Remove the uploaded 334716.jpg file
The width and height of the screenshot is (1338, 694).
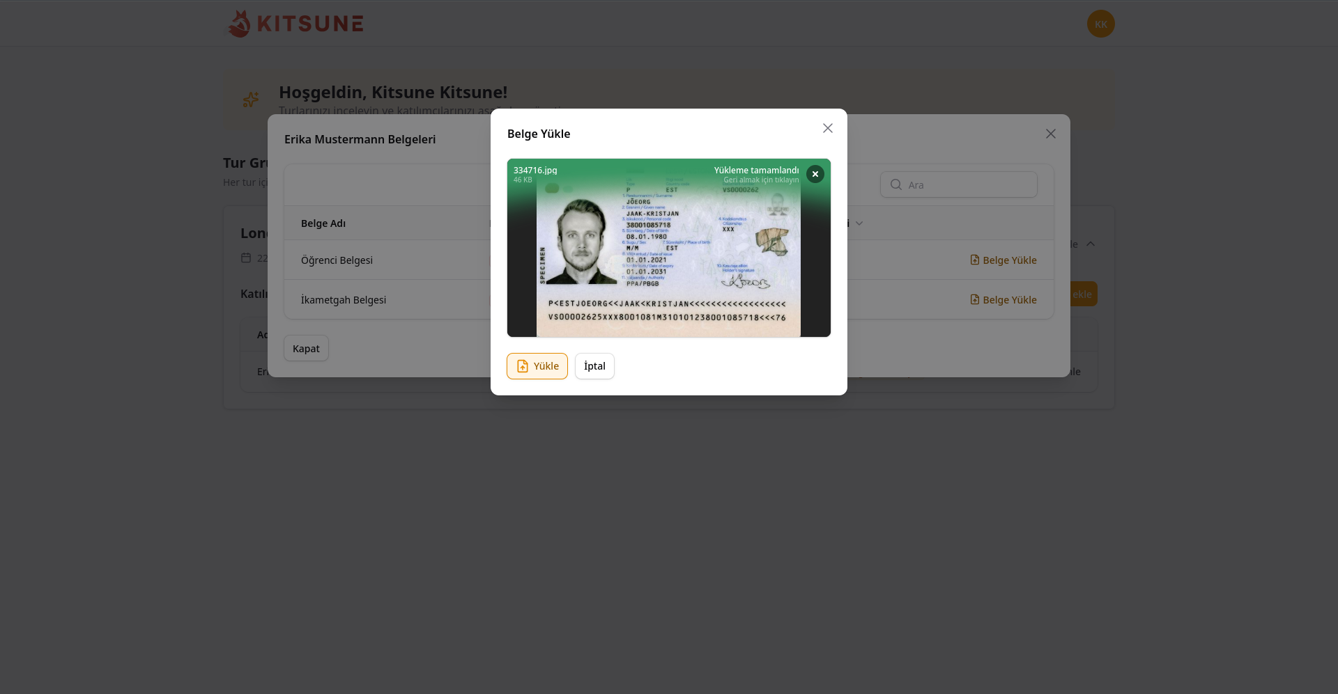click(x=815, y=174)
